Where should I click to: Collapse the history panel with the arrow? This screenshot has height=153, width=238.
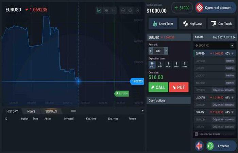coord(142,111)
